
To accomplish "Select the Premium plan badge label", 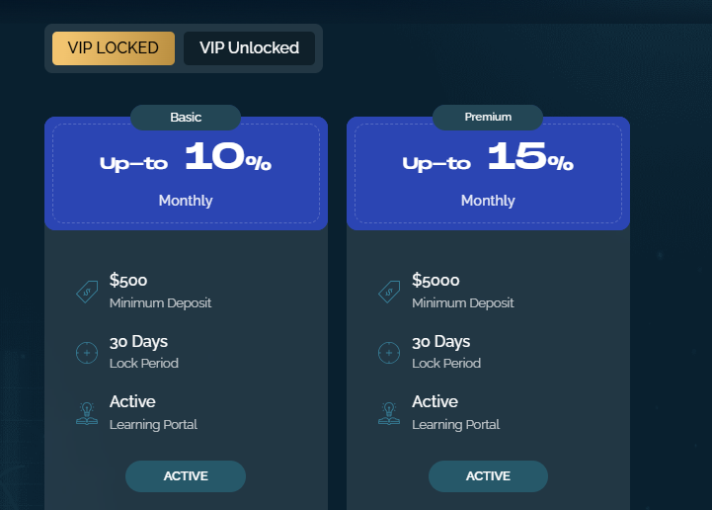I will click(x=488, y=118).
